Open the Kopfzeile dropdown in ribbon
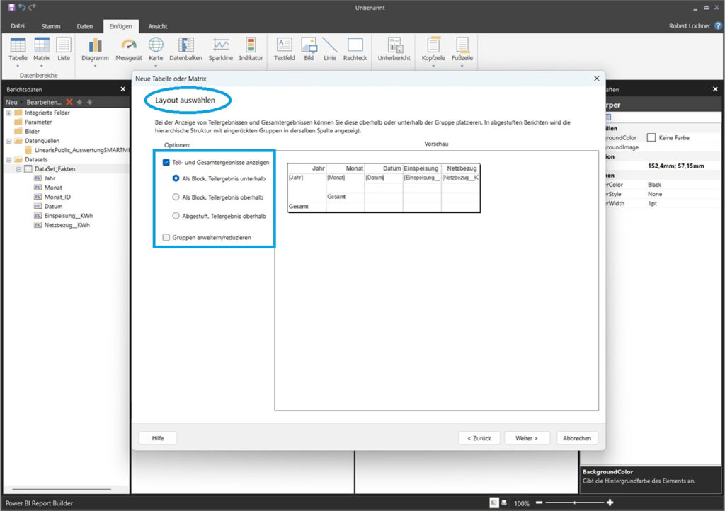Viewport: 725px width, 511px height. tap(433, 66)
